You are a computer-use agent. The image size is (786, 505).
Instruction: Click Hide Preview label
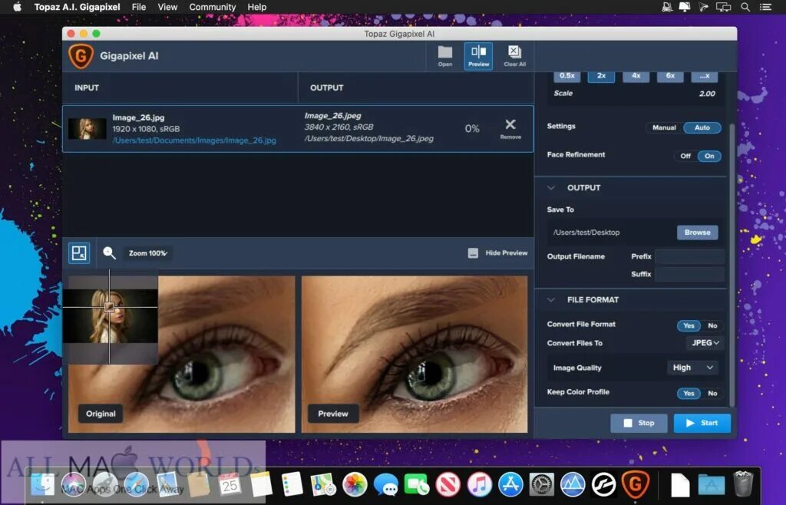click(507, 253)
